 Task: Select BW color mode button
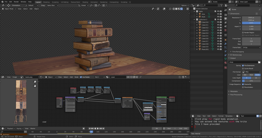[x=245, y=75]
